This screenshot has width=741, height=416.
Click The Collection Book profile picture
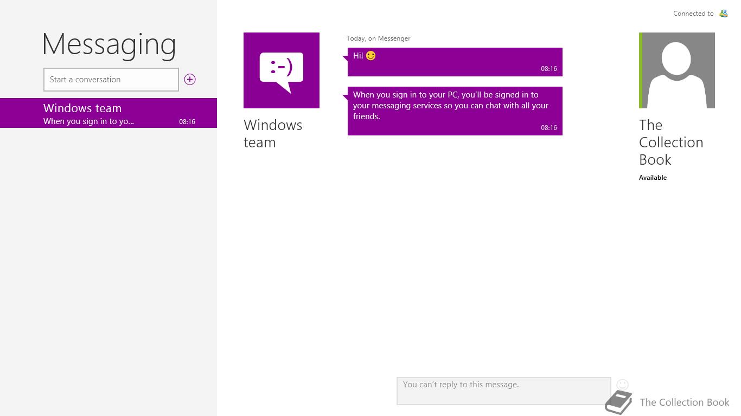(x=677, y=70)
